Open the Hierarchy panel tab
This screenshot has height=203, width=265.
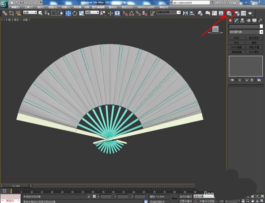coord(243,21)
